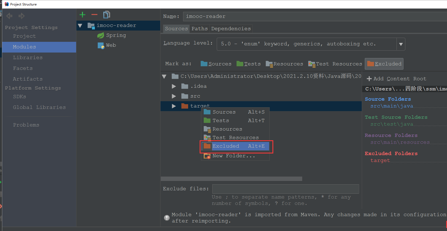The image size is (447, 231).
Task: Choose Sources Alt+S in context menu
Action: coord(235,112)
